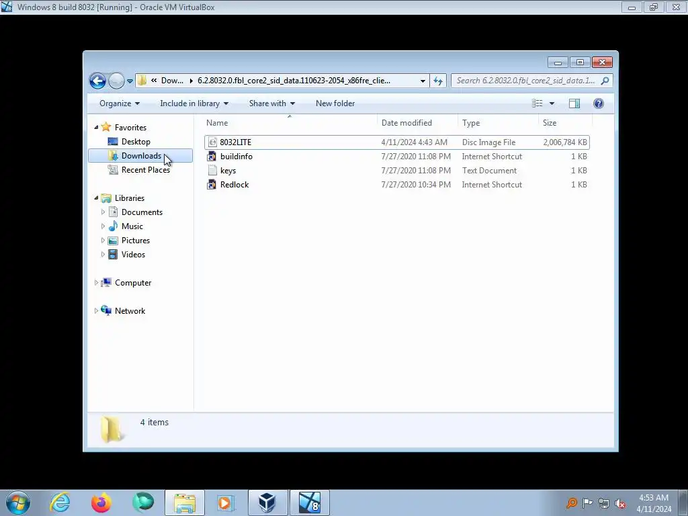
Task: Expand the Network node
Action: [x=96, y=310]
